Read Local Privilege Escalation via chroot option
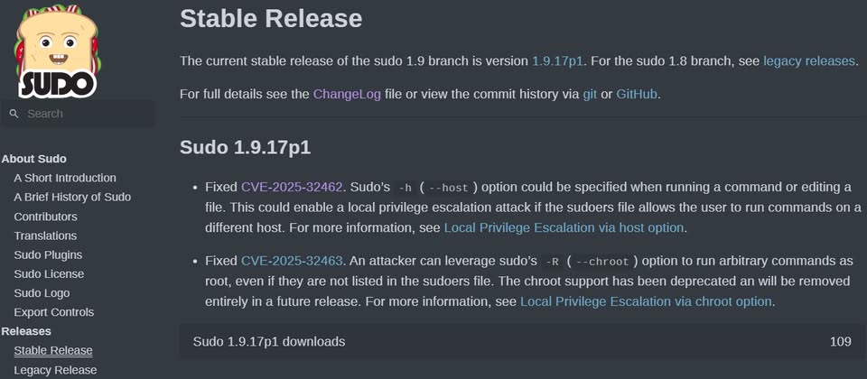 click(x=646, y=301)
